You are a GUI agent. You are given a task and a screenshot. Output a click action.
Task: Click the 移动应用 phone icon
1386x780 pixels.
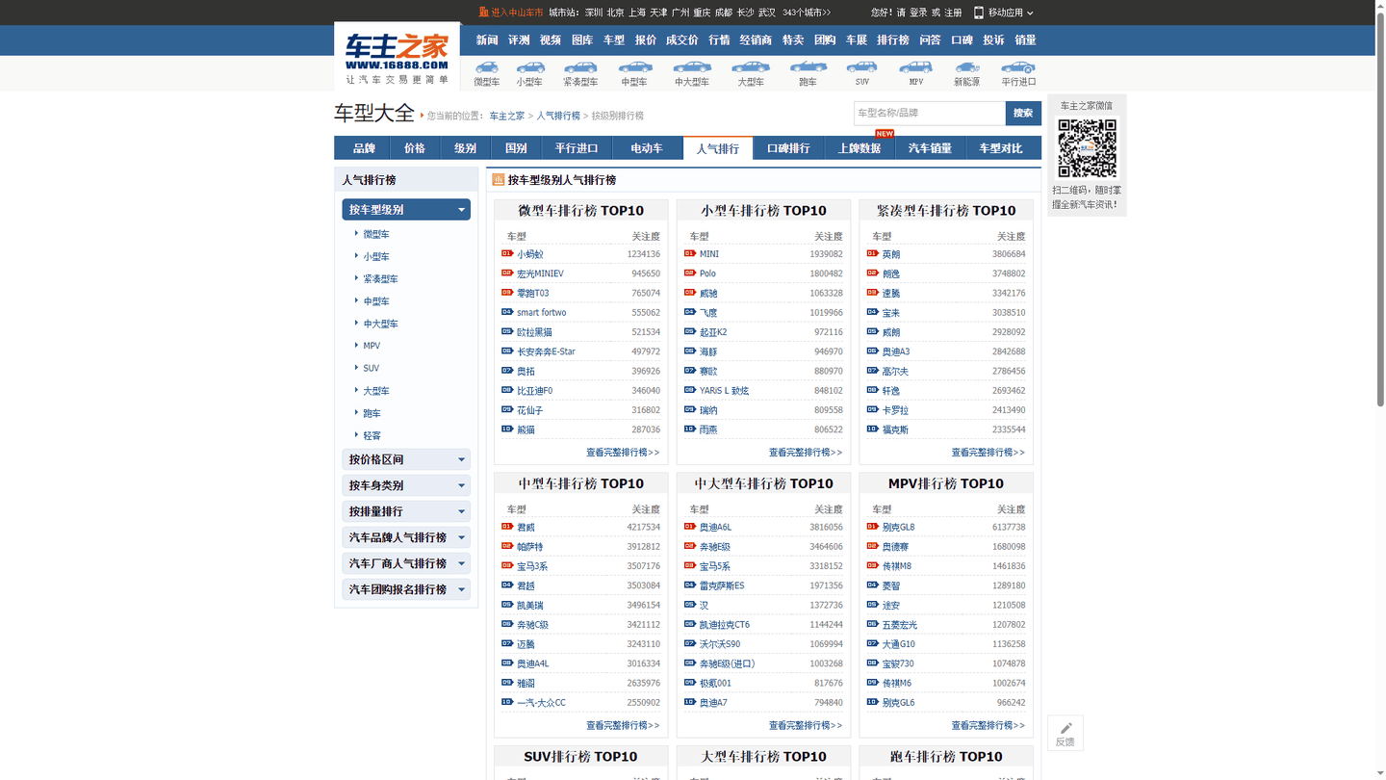point(979,13)
